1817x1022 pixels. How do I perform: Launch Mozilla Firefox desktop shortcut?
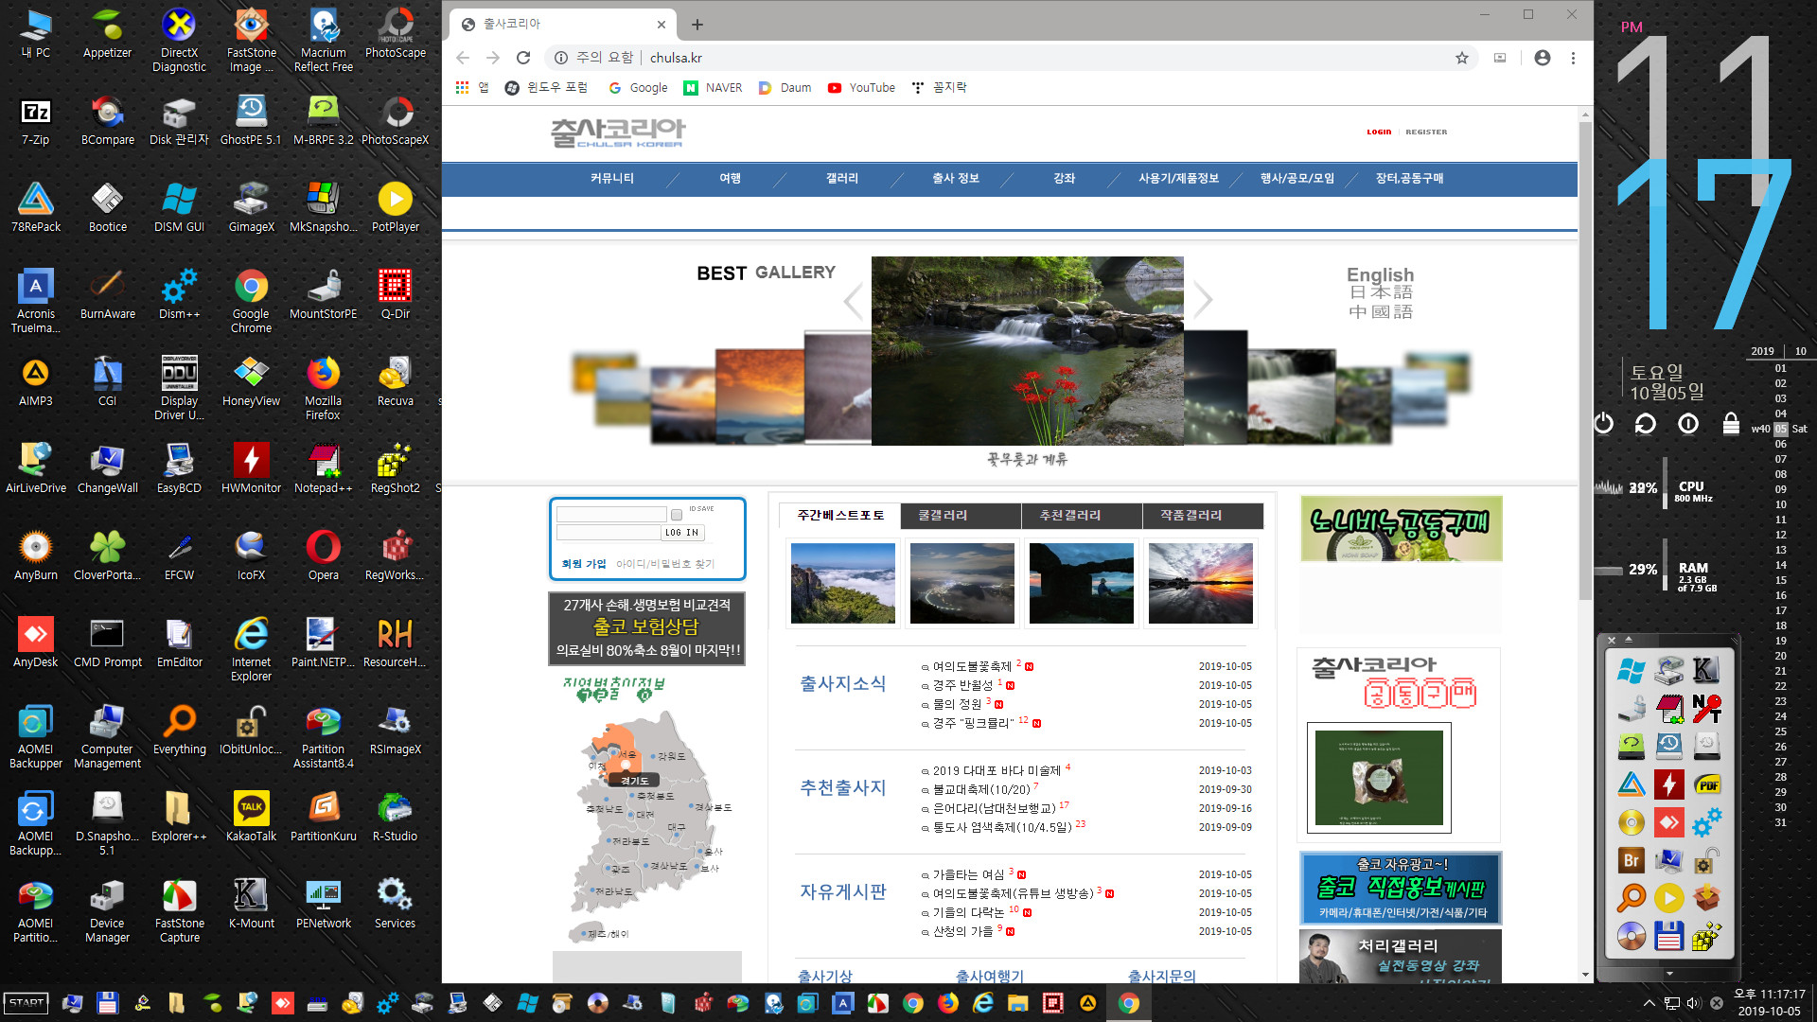point(323,389)
